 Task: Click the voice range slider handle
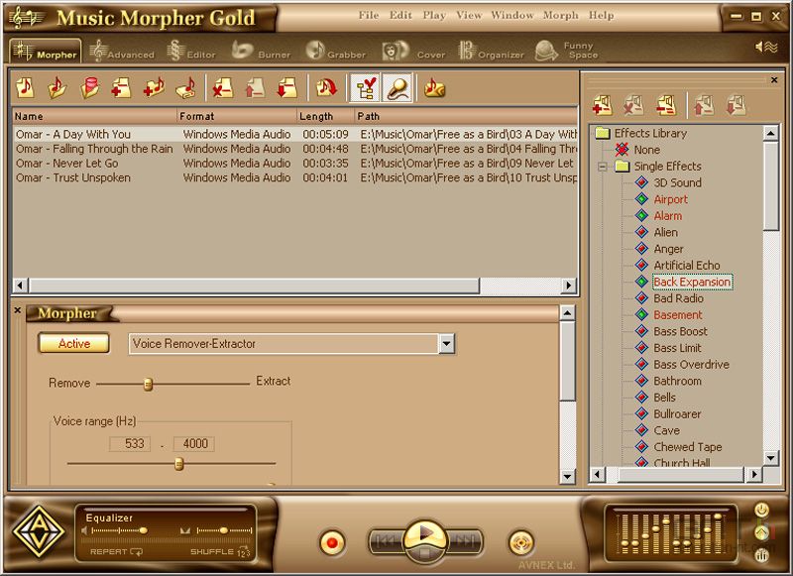pos(179,464)
